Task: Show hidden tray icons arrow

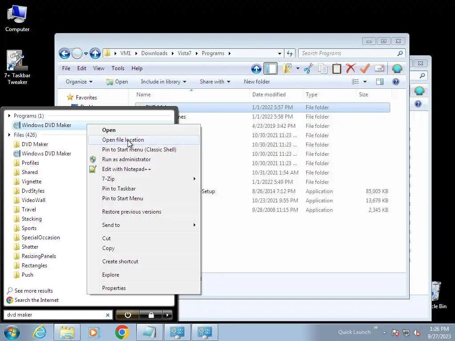Action: click(x=384, y=333)
